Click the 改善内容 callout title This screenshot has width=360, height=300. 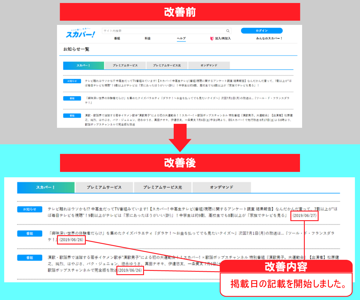[286, 267]
